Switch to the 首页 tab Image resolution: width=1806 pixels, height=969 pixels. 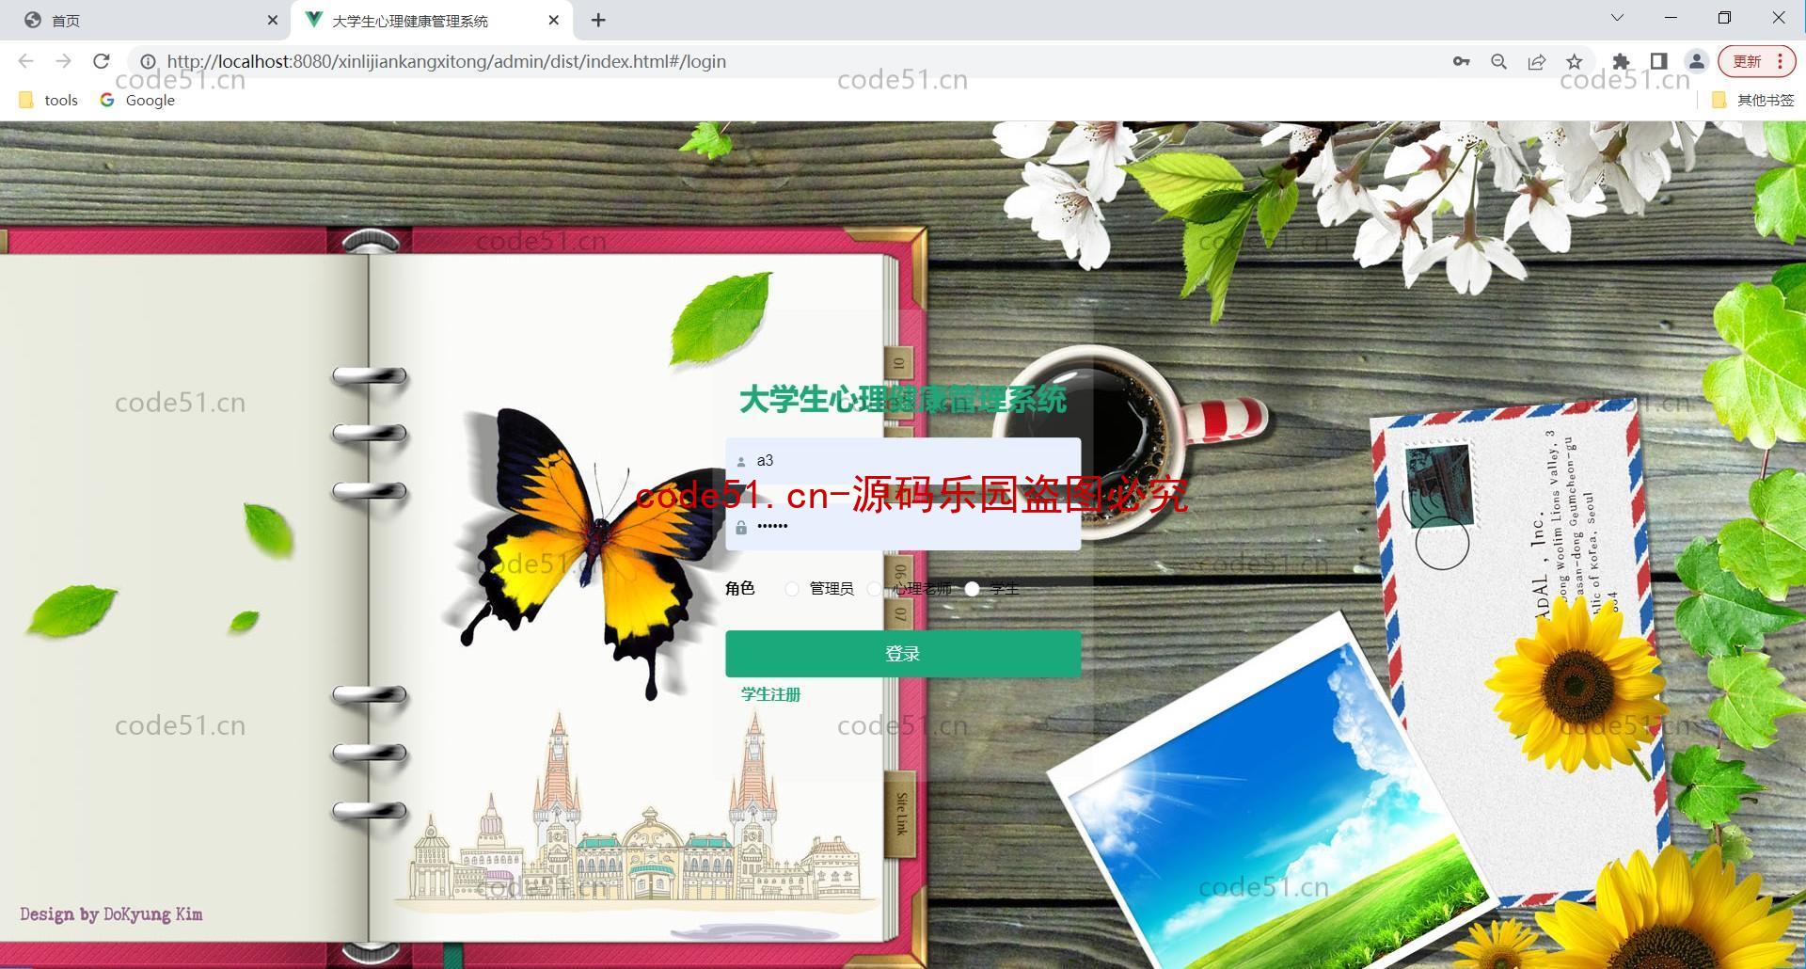pyautogui.click(x=146, y=20)
